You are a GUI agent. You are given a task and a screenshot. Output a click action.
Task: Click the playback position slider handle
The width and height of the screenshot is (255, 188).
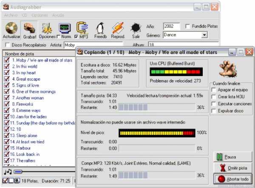[x=18, y=171]
